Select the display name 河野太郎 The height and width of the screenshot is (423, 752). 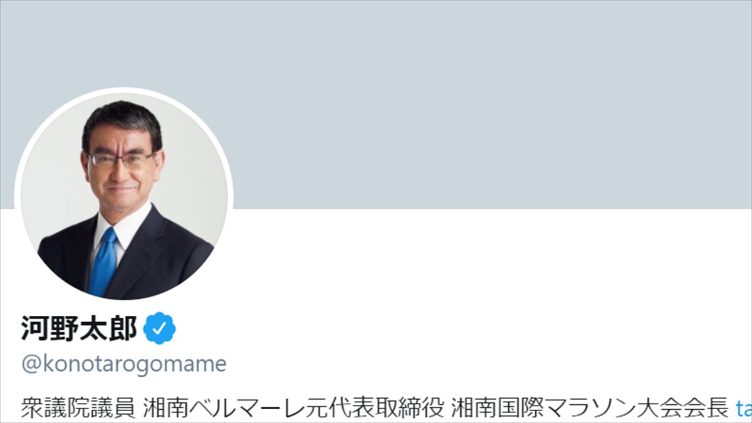79,328
